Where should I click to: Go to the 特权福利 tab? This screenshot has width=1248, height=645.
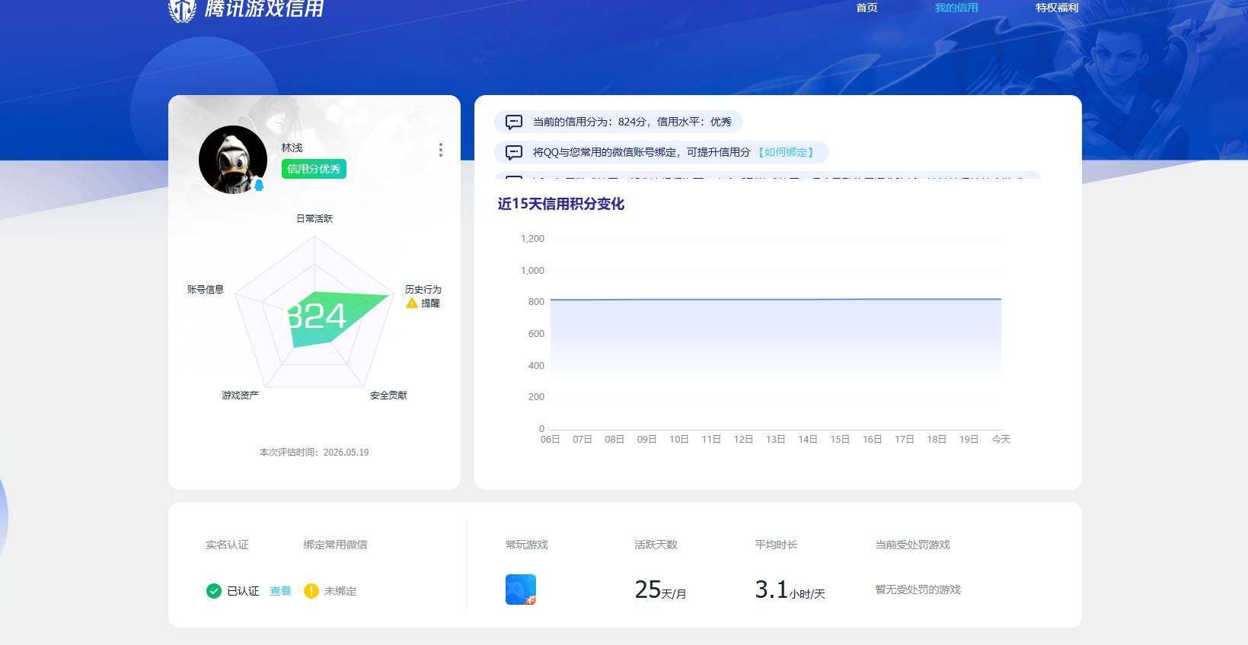point(1057,8)
